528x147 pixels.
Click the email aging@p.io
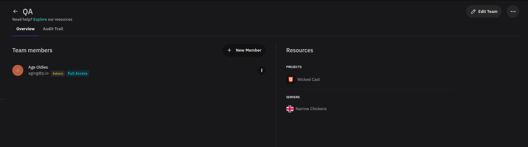click(x=38, y=73)
